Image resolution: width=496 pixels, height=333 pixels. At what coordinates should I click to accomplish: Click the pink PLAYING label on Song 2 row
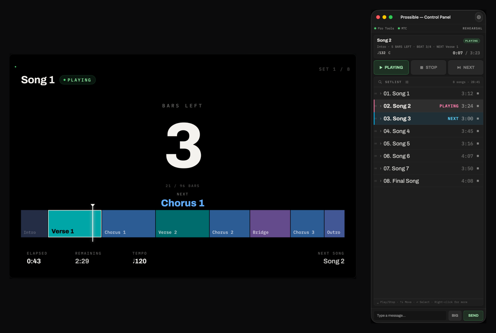pos(449,106)
